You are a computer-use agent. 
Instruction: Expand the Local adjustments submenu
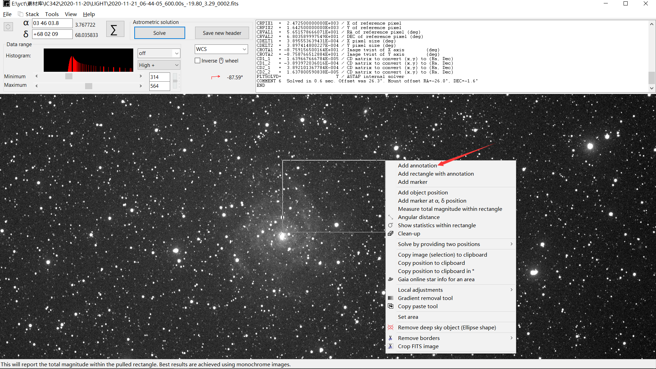511,290
